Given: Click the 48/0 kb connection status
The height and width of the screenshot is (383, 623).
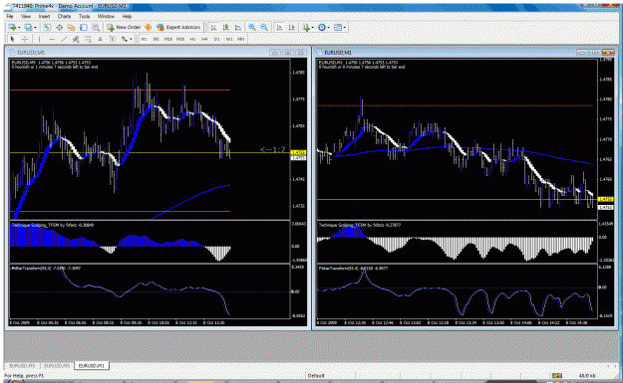Looking at the screenshot, I should [x=587, y=375].
